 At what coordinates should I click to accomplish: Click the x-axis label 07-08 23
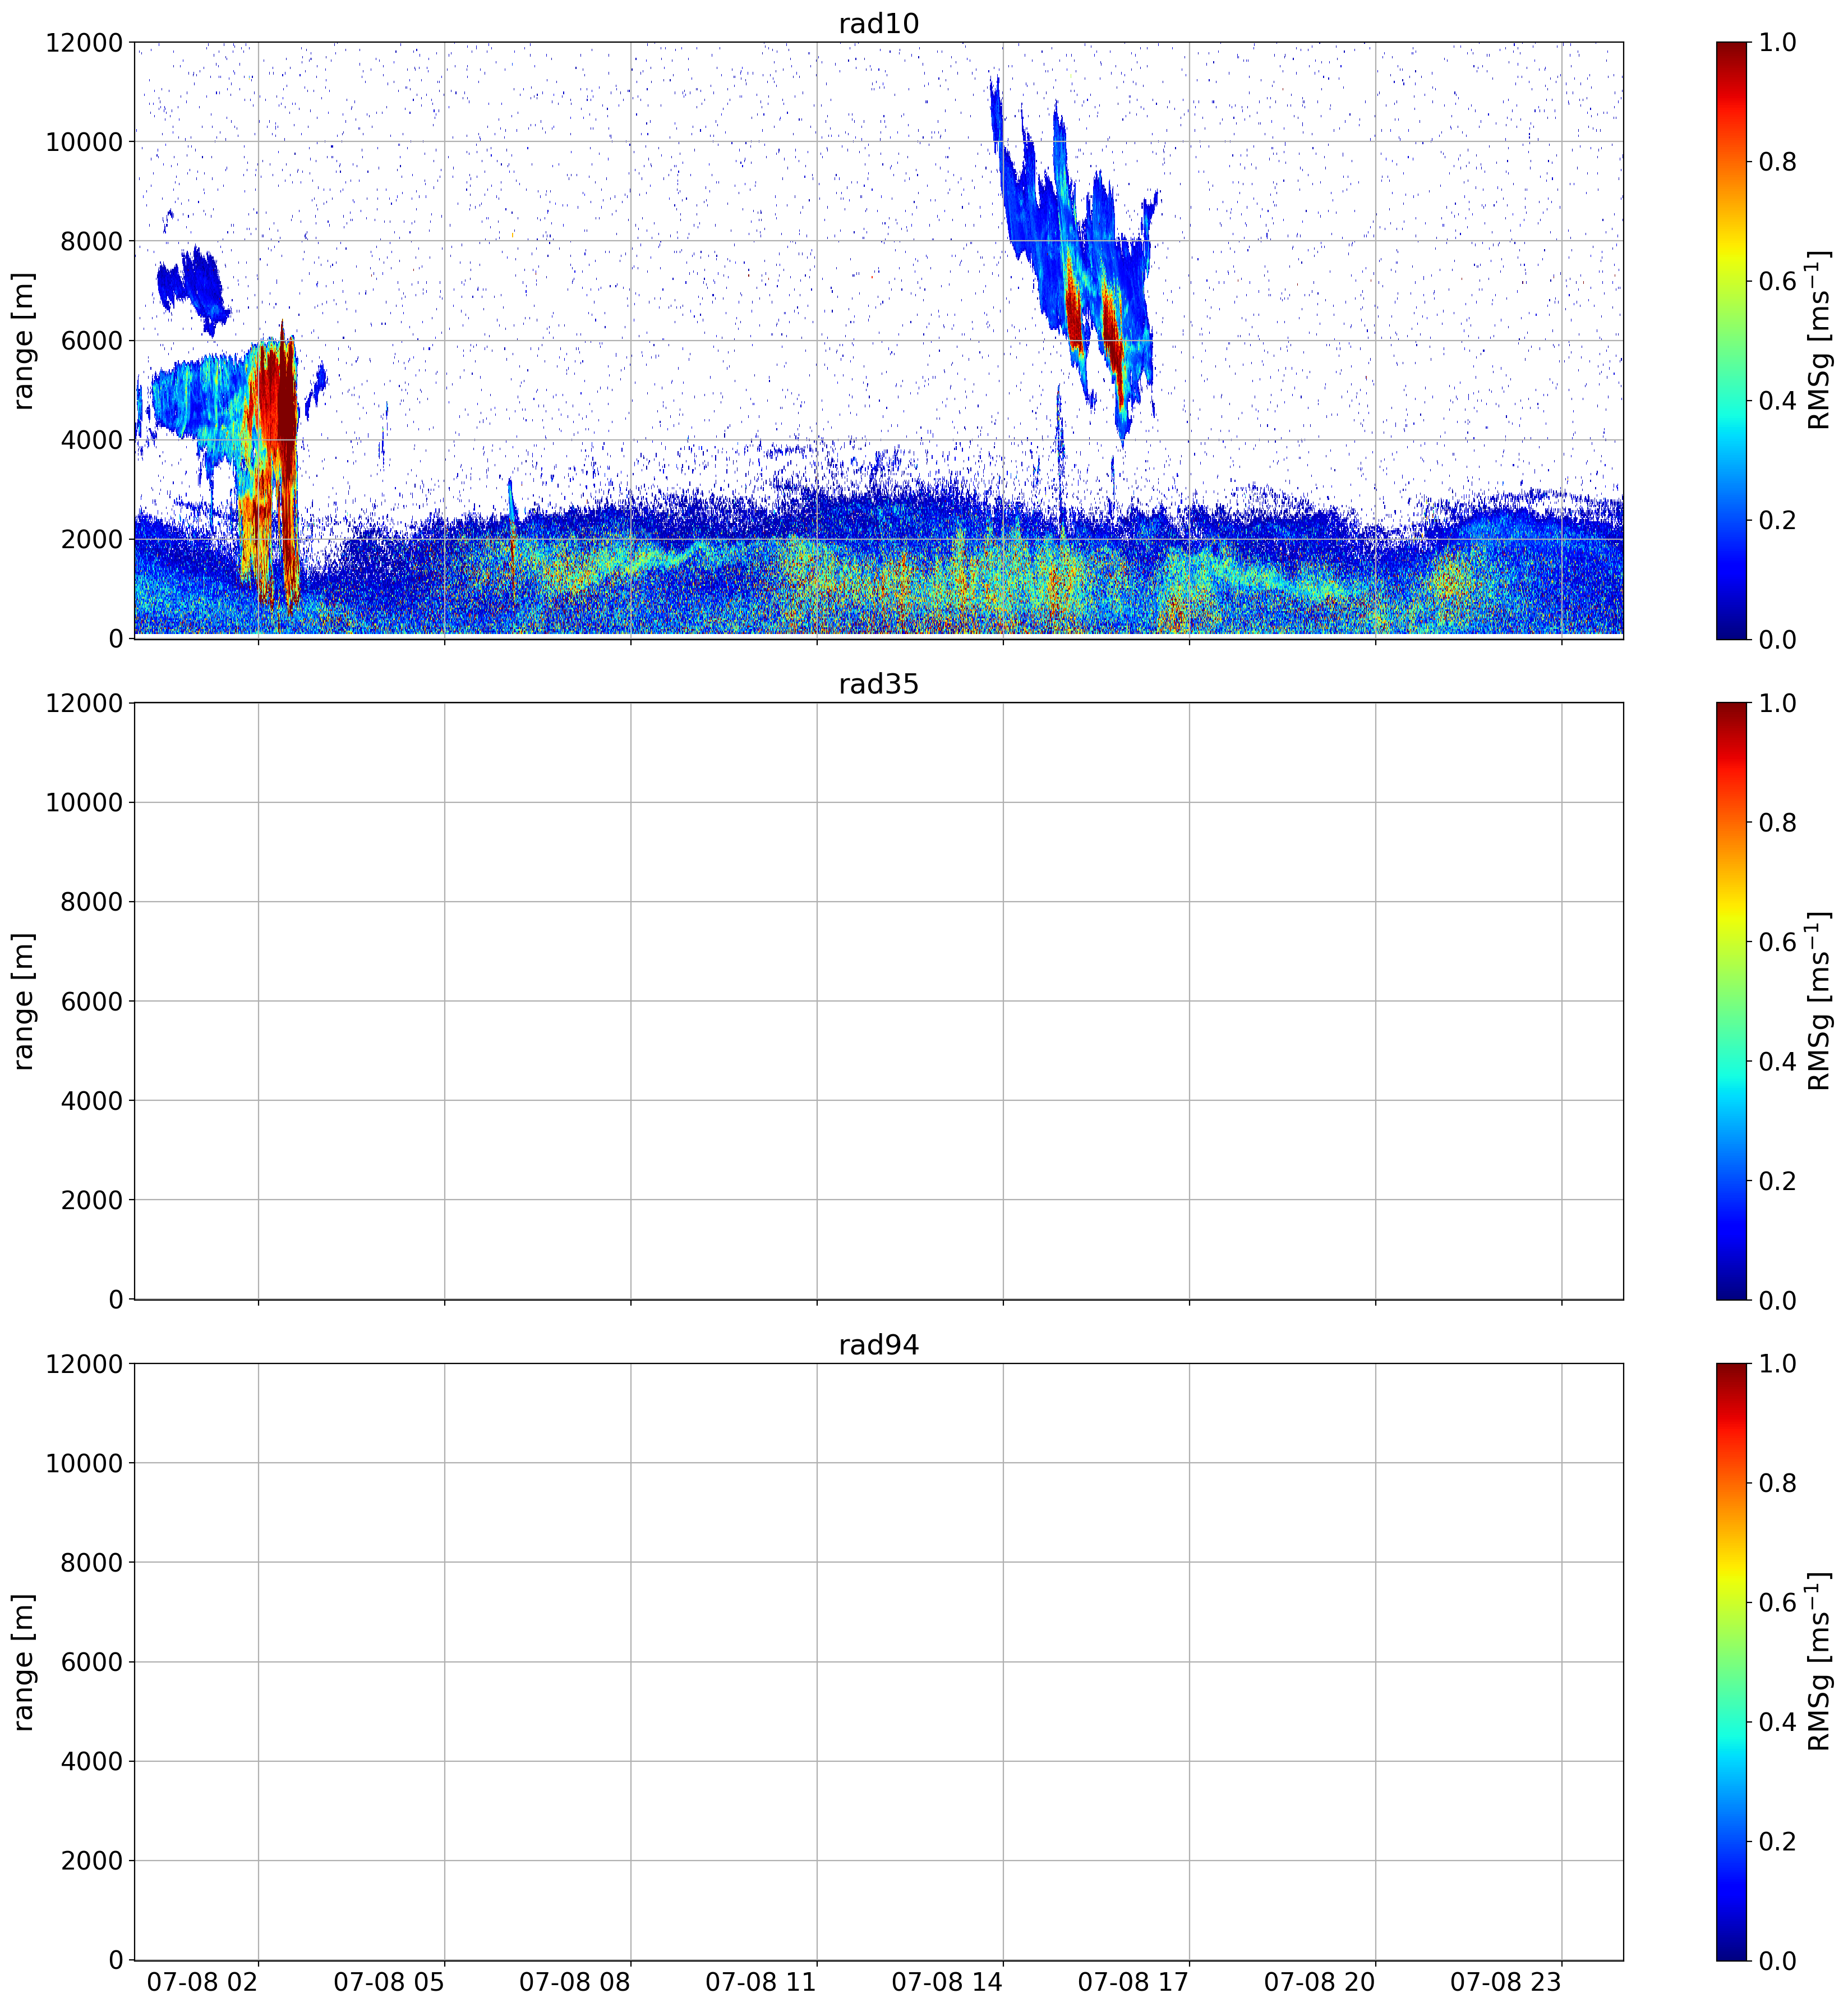pos(1506,1982)
